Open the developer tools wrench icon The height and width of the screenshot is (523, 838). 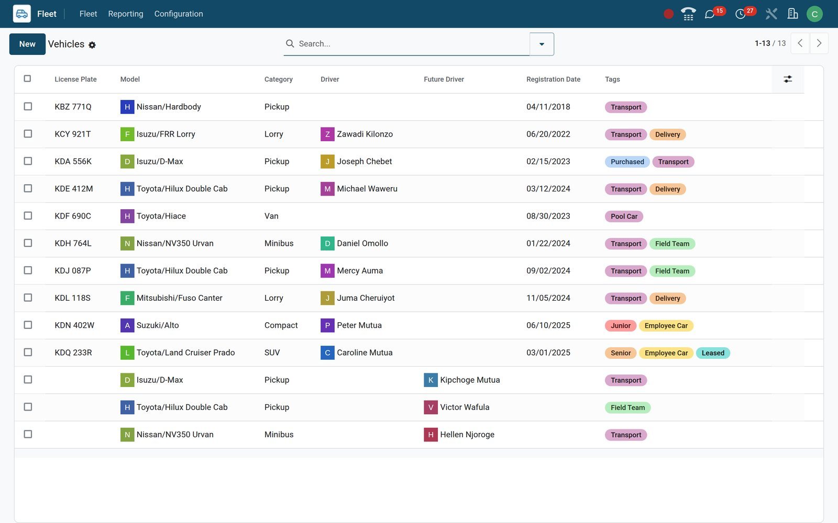[771, 14]
